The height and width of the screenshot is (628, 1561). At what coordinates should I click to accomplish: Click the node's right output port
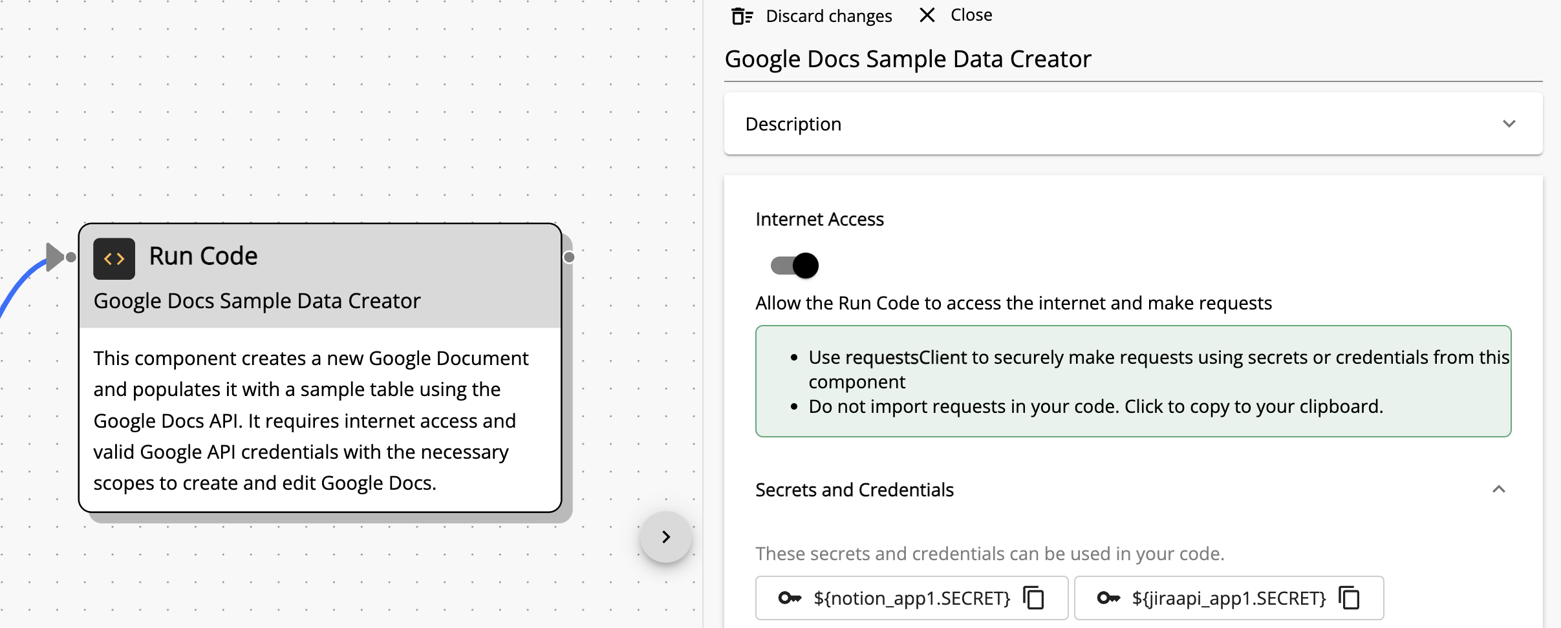point(569,257)
